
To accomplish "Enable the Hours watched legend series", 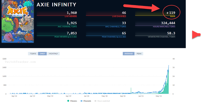I will click(x=102, y=101).
